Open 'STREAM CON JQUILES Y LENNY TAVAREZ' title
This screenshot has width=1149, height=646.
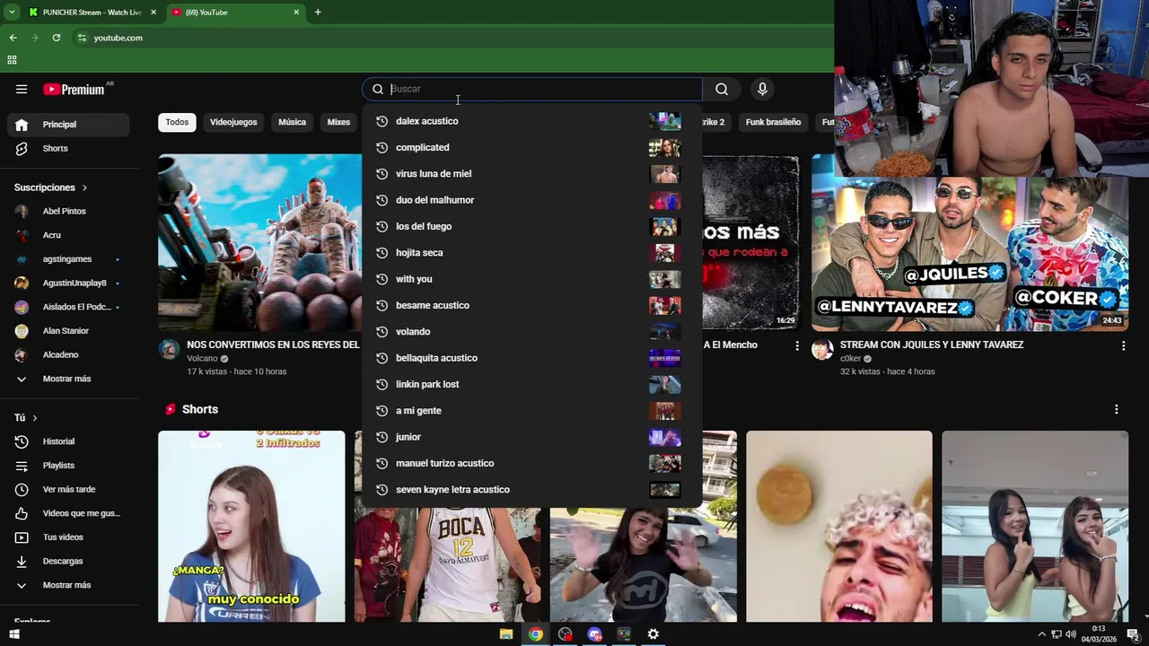click(x=932, y=345)
